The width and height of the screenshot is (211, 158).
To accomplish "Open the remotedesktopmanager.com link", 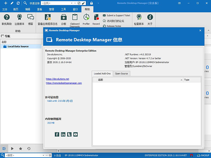I will click(x=64, y=83).
